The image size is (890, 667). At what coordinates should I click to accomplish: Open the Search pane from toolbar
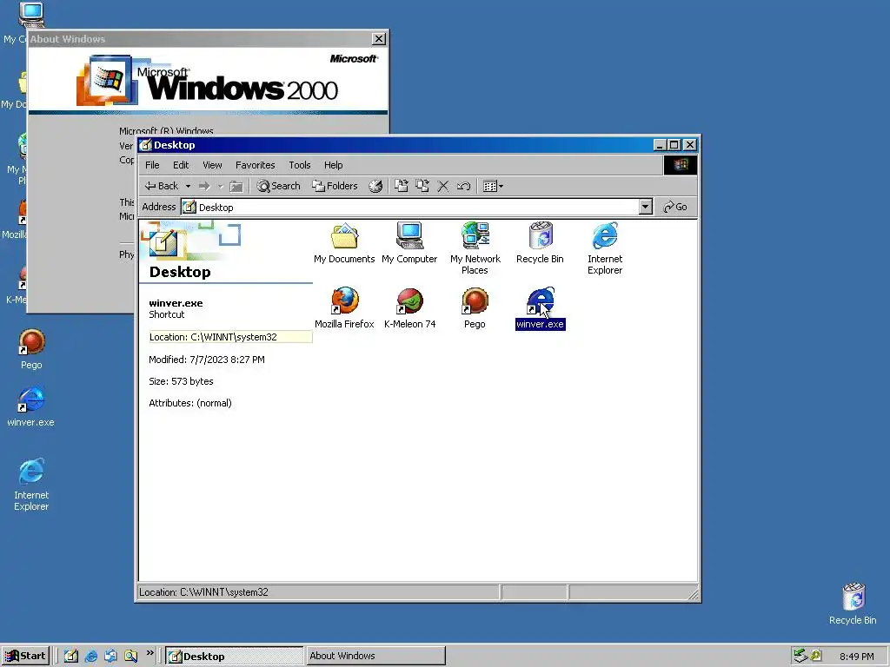[278, 186]
